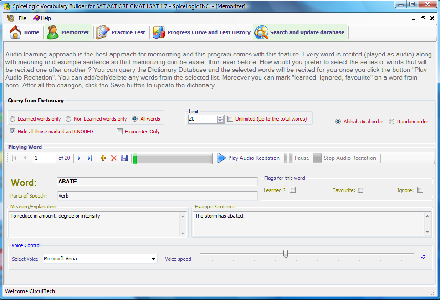Open the Practice Test section
This screenshot has height=300, width=440.
[121, 32]
